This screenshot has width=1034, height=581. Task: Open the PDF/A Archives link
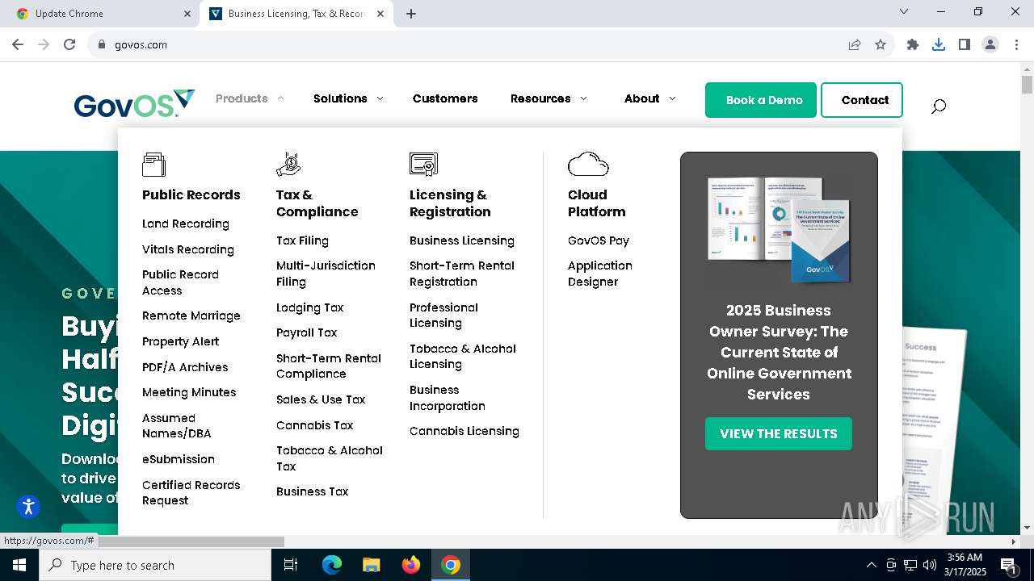[185, 367]
